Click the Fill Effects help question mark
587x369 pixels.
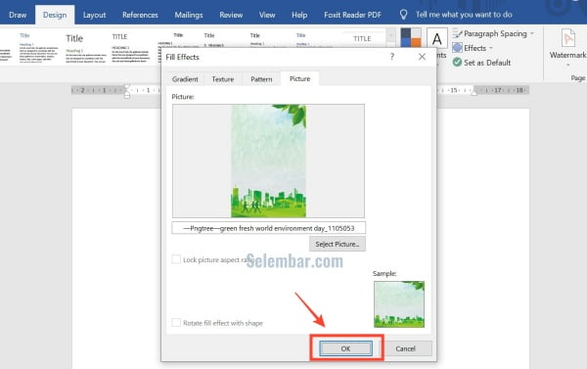(x=392, y=57)
